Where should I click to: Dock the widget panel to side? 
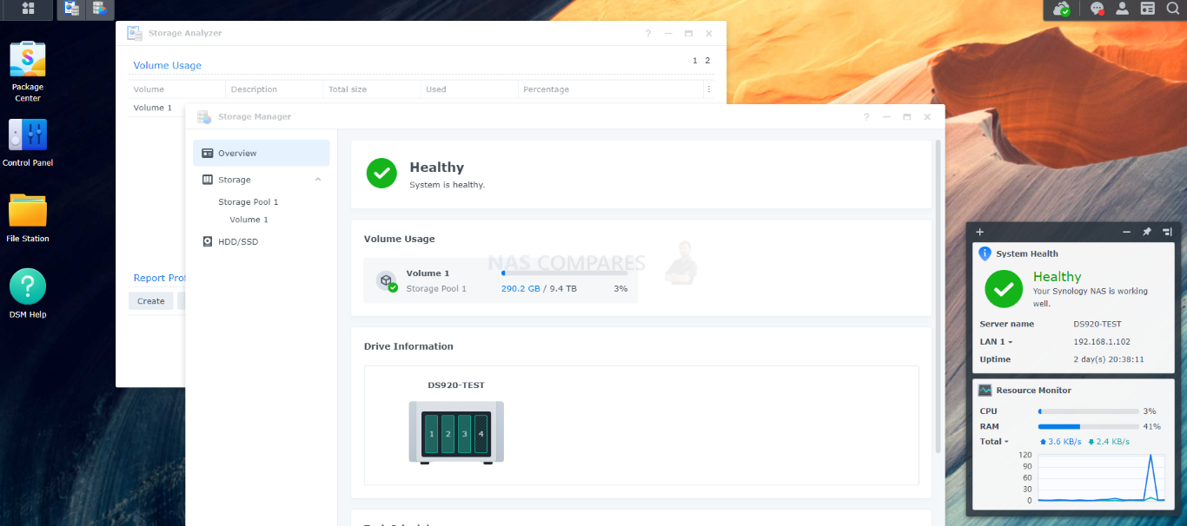pyautogui.click(x=1167, y=232)
